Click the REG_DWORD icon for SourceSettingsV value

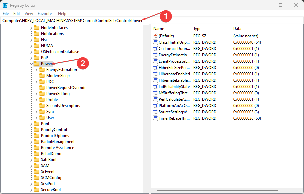[155, 112]
